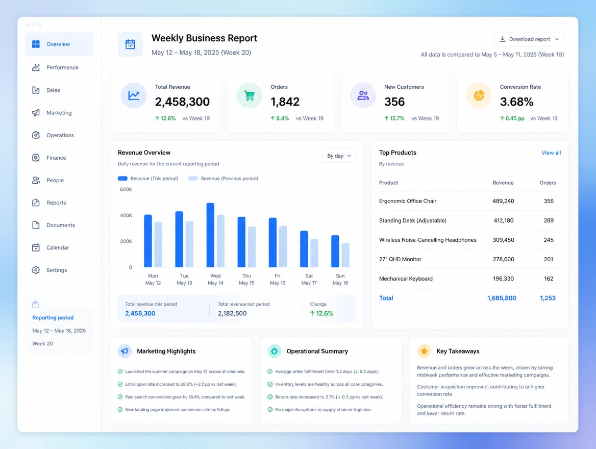
Task: Click the dark blue Wed May 14 bar
Action: pyautogui.click(x=210, y=235)
